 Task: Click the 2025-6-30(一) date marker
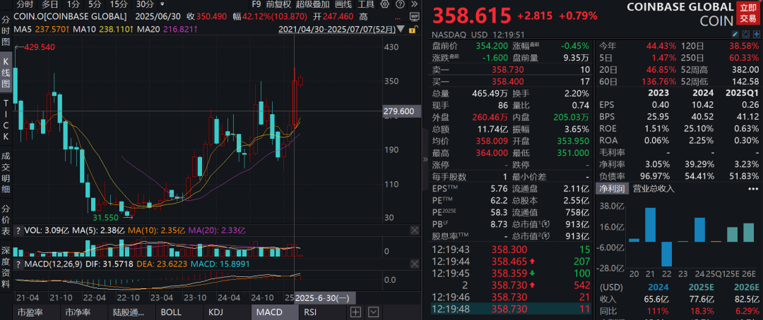pos(325,297)
